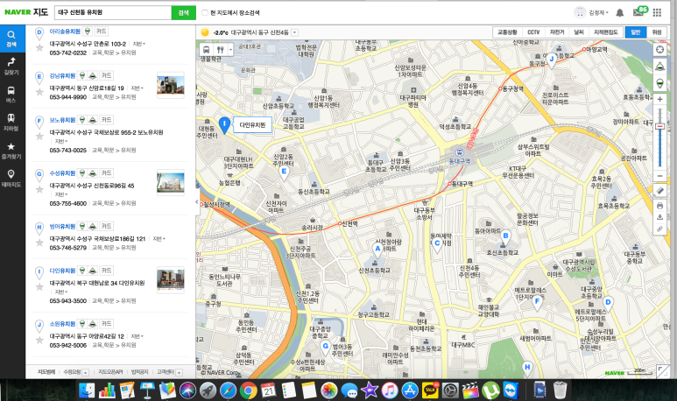This screenshot has height=401, width=677.
Task: Open the dropdown arrow beside the restaurant icon
Action: (x=230, y=50)
